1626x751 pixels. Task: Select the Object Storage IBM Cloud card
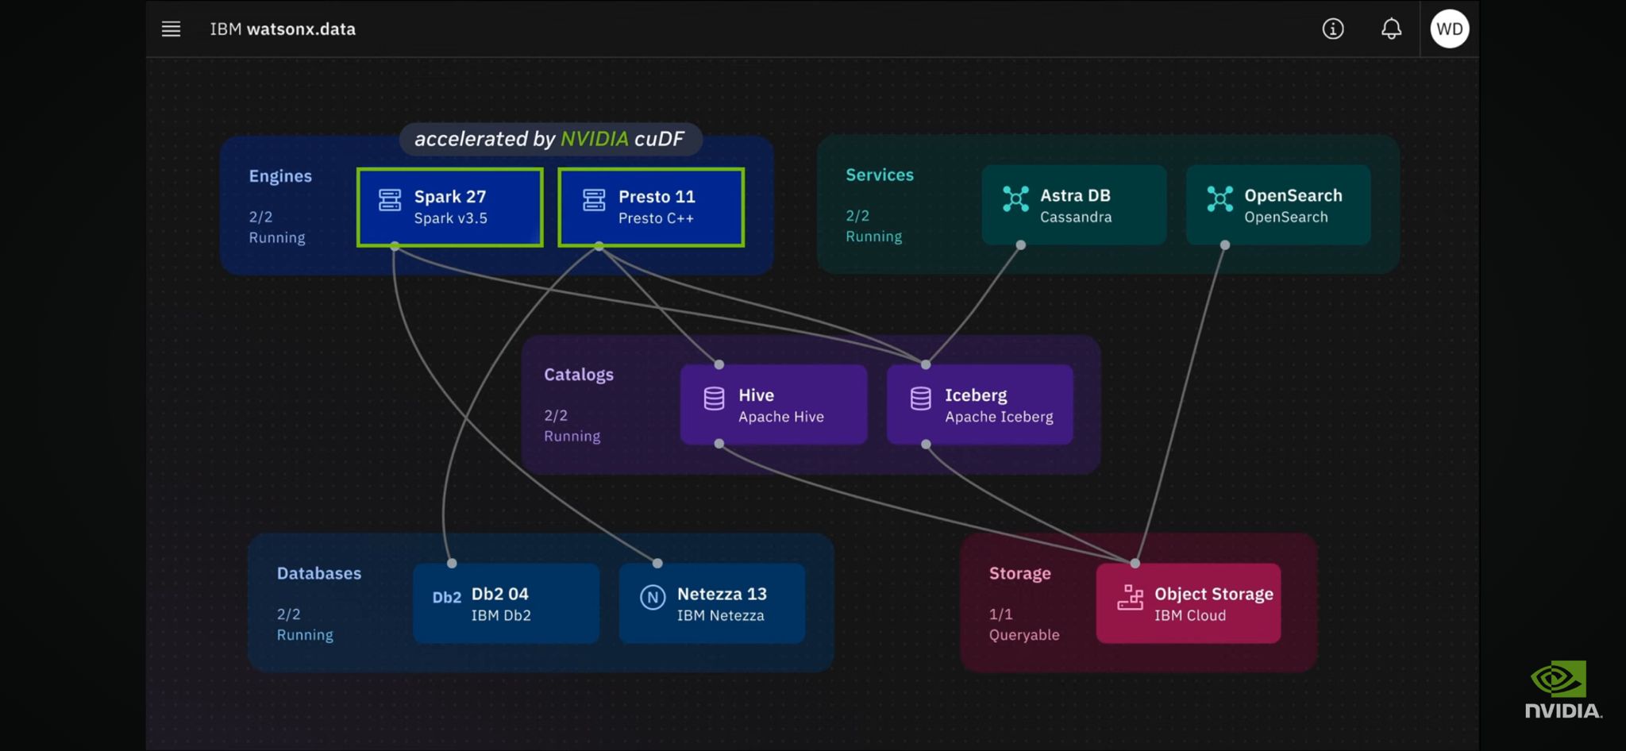pos(1189,603)
